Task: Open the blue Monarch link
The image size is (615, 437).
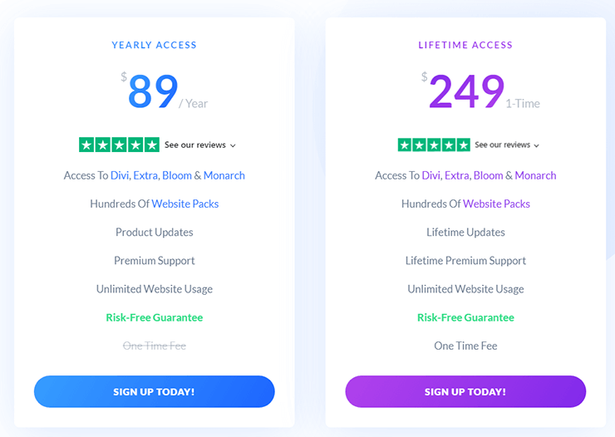Action: coord(225,175)
